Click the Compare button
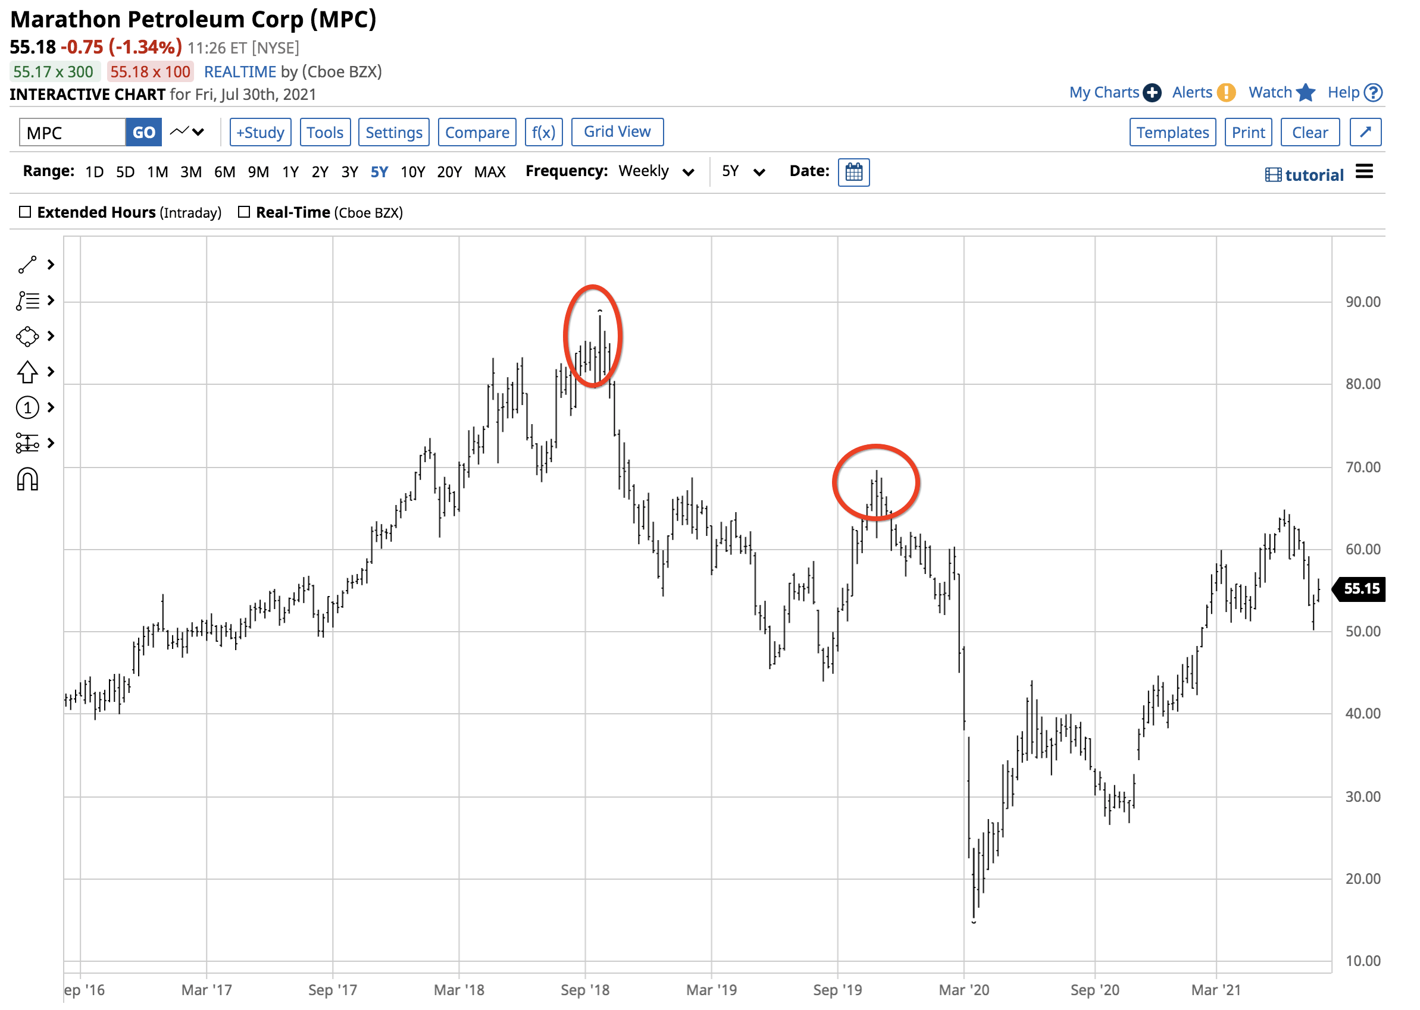The width and height of the screenshot is (1420, 1010). [x=477, y=133]
